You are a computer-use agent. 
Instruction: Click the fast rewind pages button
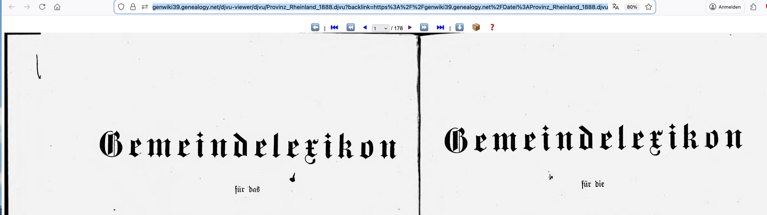click(350, 27)
